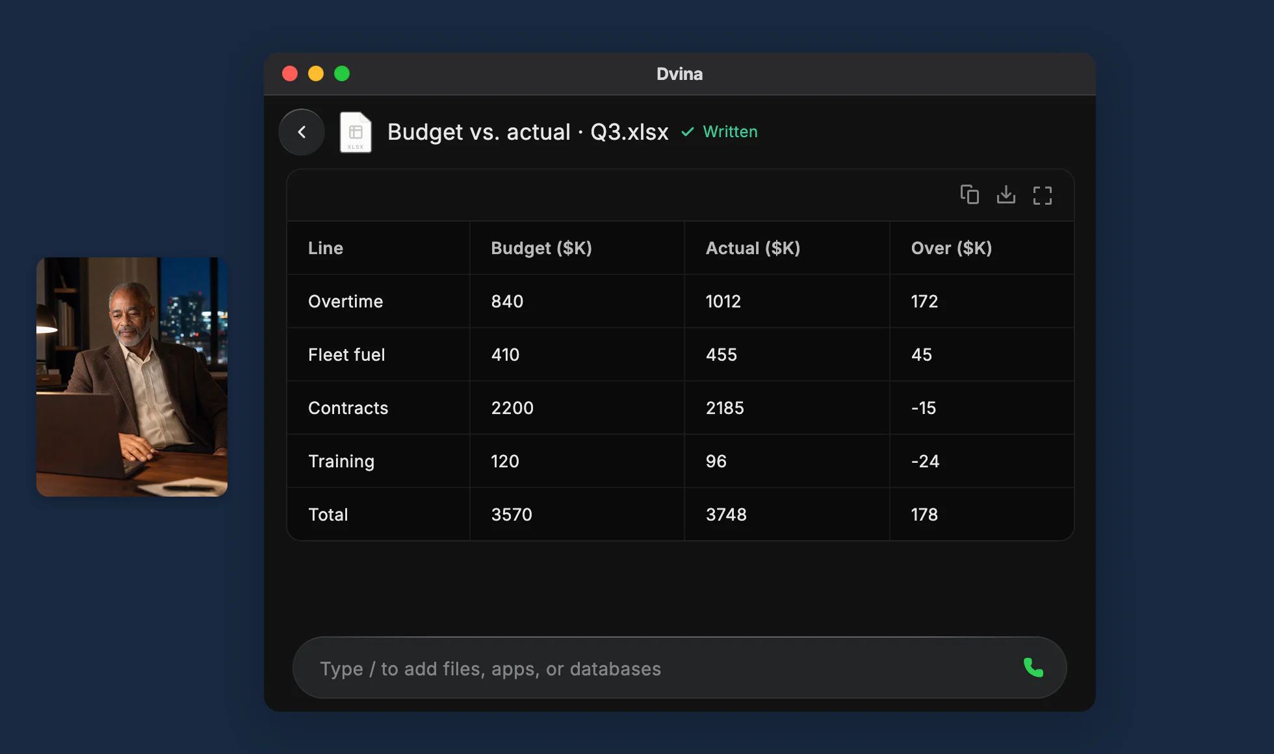
Task: Click the Contracts over value -15
Action: 924,408
